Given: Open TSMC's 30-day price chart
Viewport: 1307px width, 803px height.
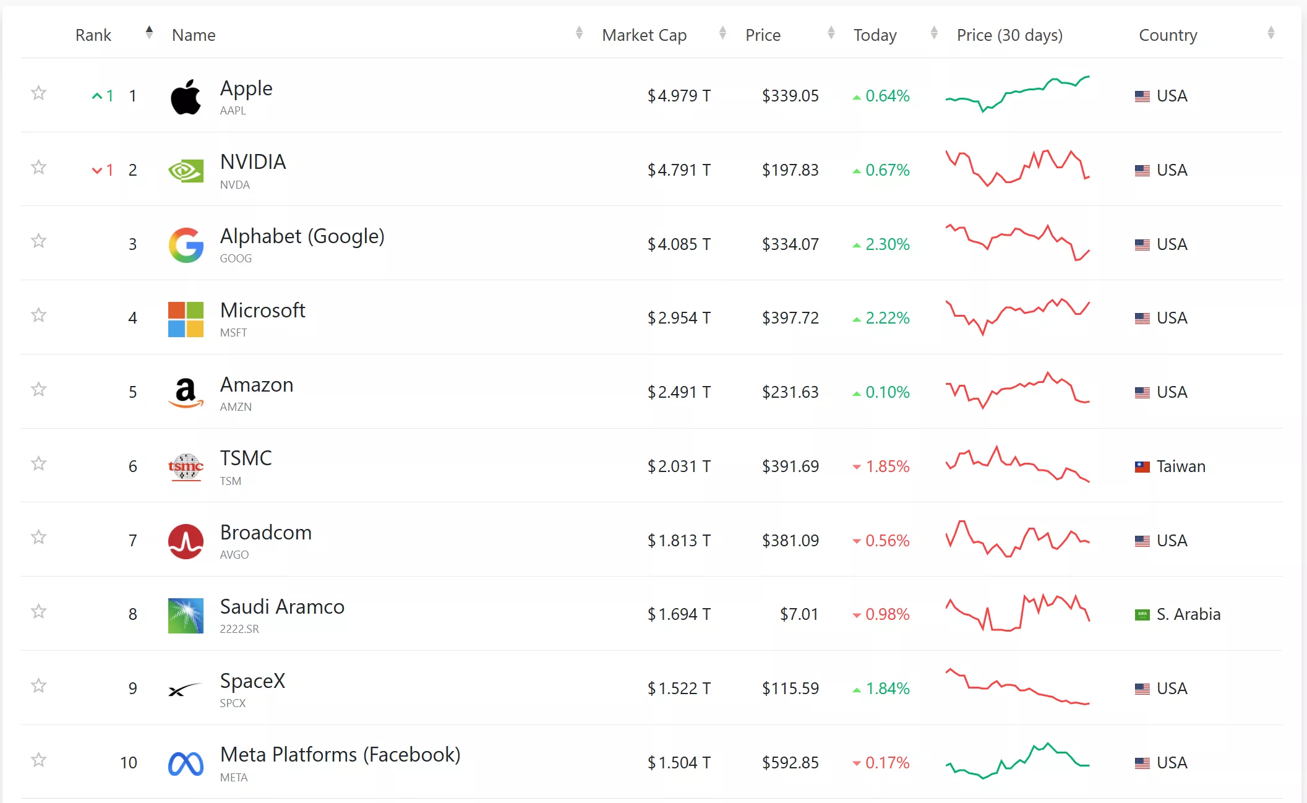Looking at the screenshot, I should 1018,464.
